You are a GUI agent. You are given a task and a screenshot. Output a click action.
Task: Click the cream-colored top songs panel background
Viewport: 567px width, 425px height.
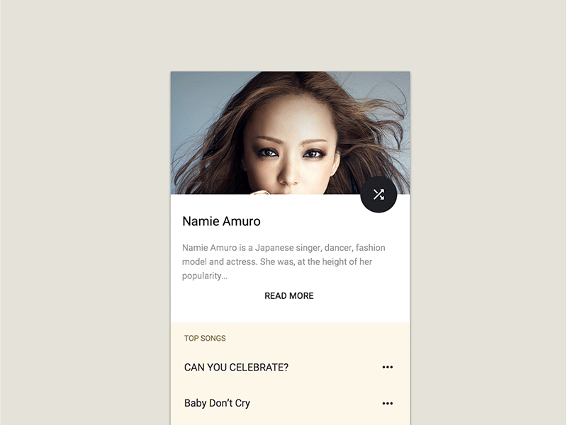click(x=291, y=385)
